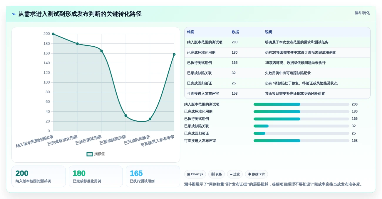Click the lightning bolt icon beside the title
382x199 pixels.
[14, 14]
